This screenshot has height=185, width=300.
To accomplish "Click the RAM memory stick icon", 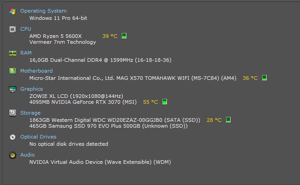I will click(x=13, y=53).
